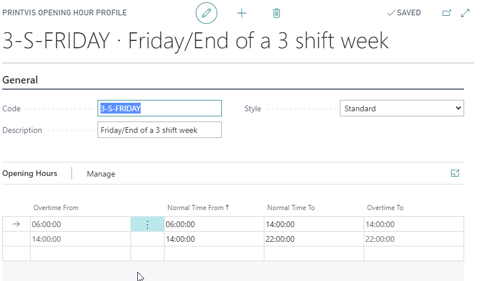
Task: Collapse the General section heading
Action: (x=20, y=80)
